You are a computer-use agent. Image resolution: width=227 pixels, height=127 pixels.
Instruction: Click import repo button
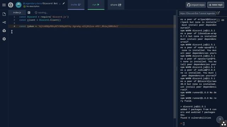(196, 5)
